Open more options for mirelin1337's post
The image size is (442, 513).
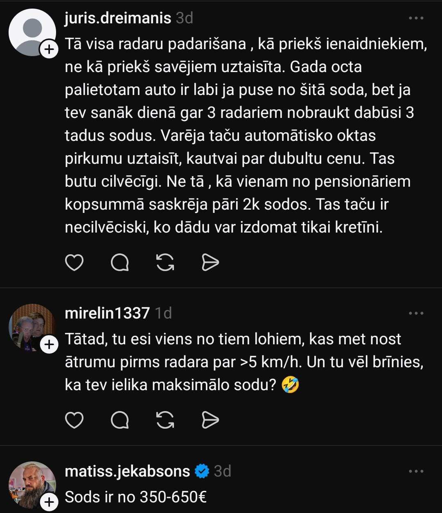[x=416, y=314]
